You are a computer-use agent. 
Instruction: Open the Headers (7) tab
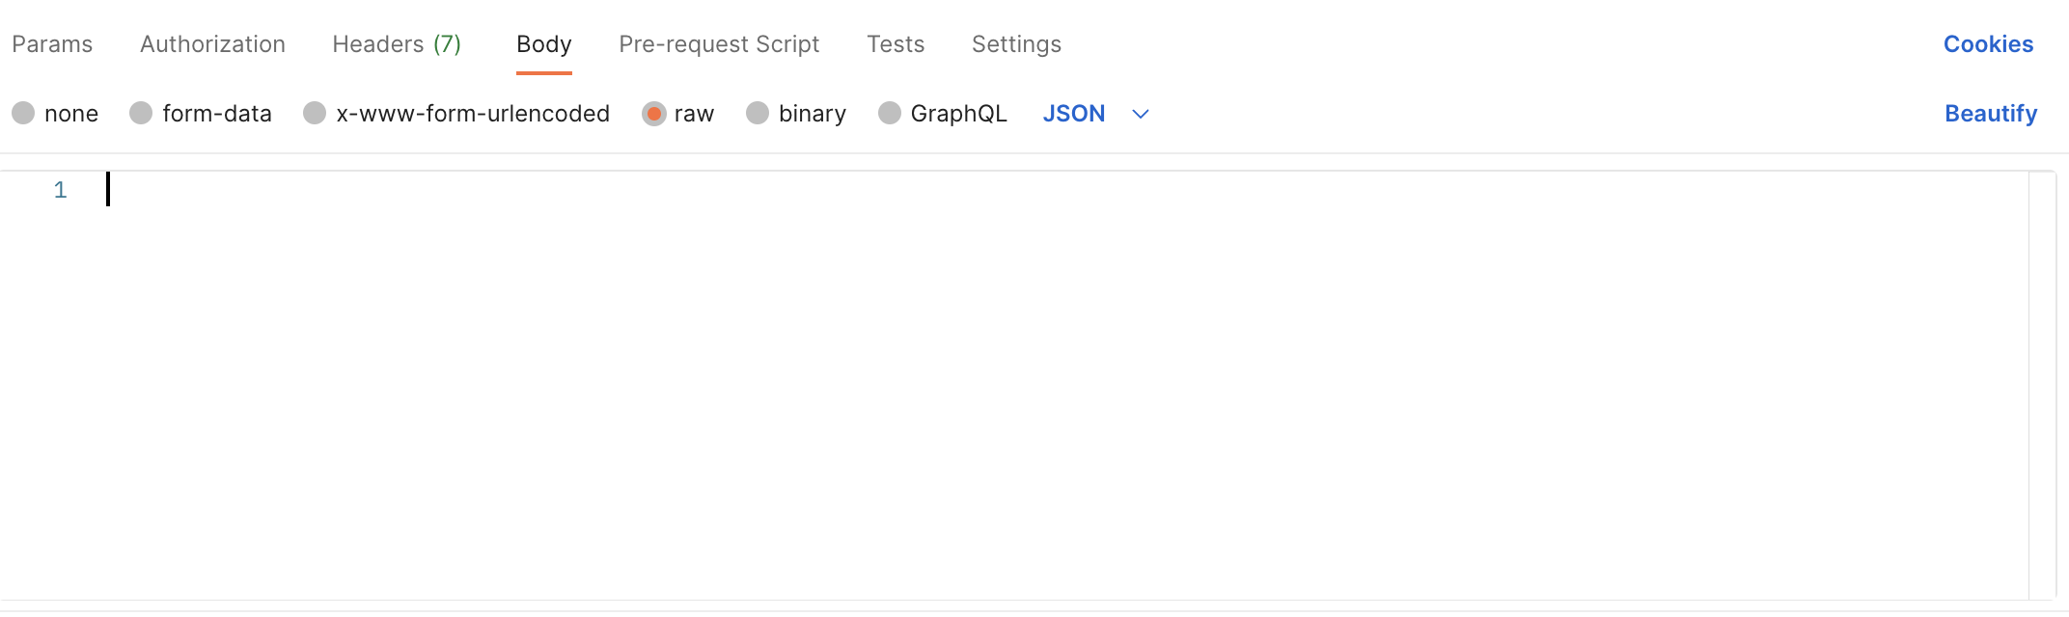(x=397, y=44)
